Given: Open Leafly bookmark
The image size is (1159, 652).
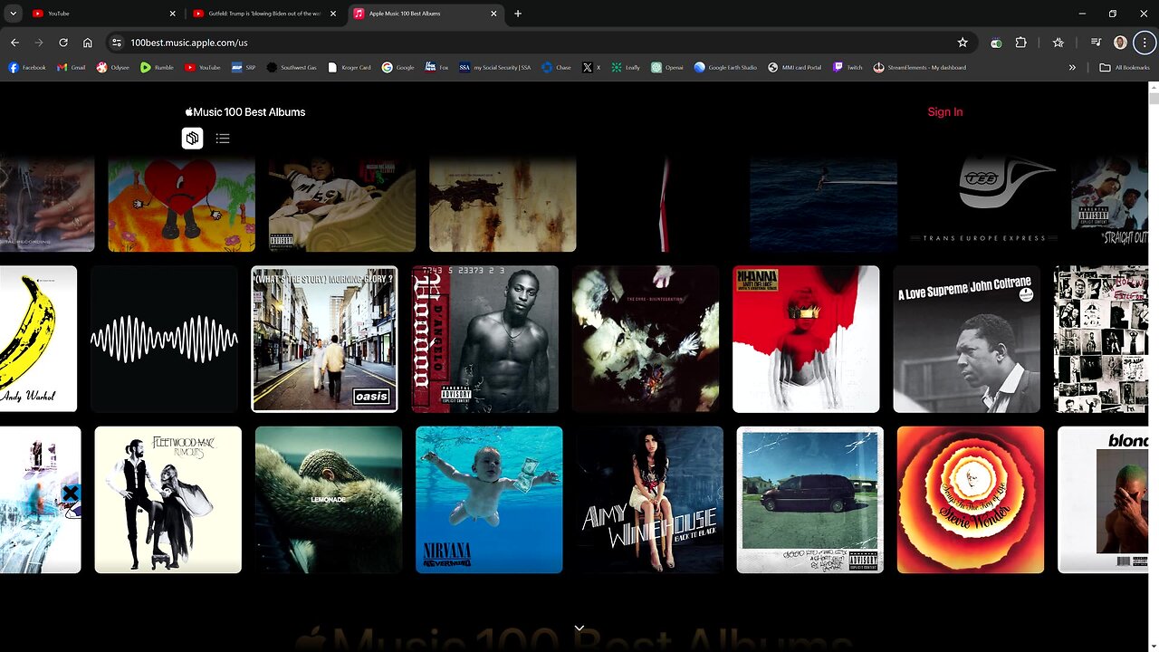Looking at the screenshot, I should coord(627,67).
